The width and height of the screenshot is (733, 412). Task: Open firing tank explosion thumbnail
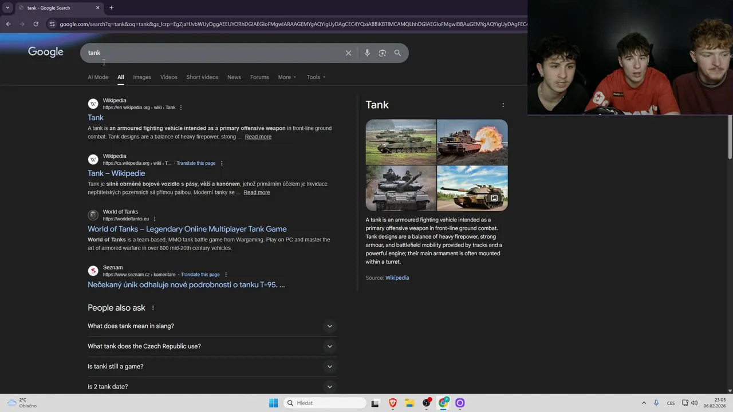pyautogui.click(x=472, y=142)
